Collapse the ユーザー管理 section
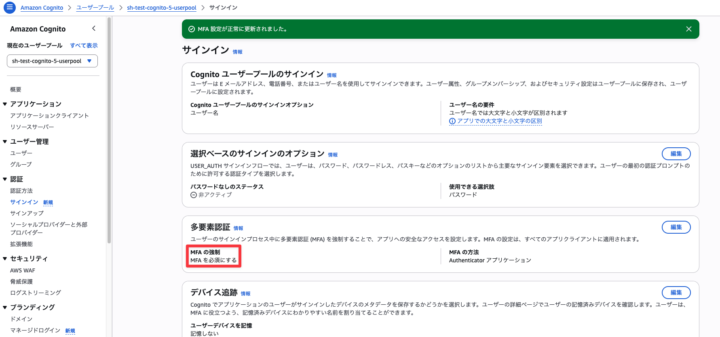This screenshot has width=720, height=337. (5, 142)
